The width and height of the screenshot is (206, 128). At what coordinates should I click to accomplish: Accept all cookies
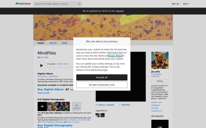tap(102, 77)
